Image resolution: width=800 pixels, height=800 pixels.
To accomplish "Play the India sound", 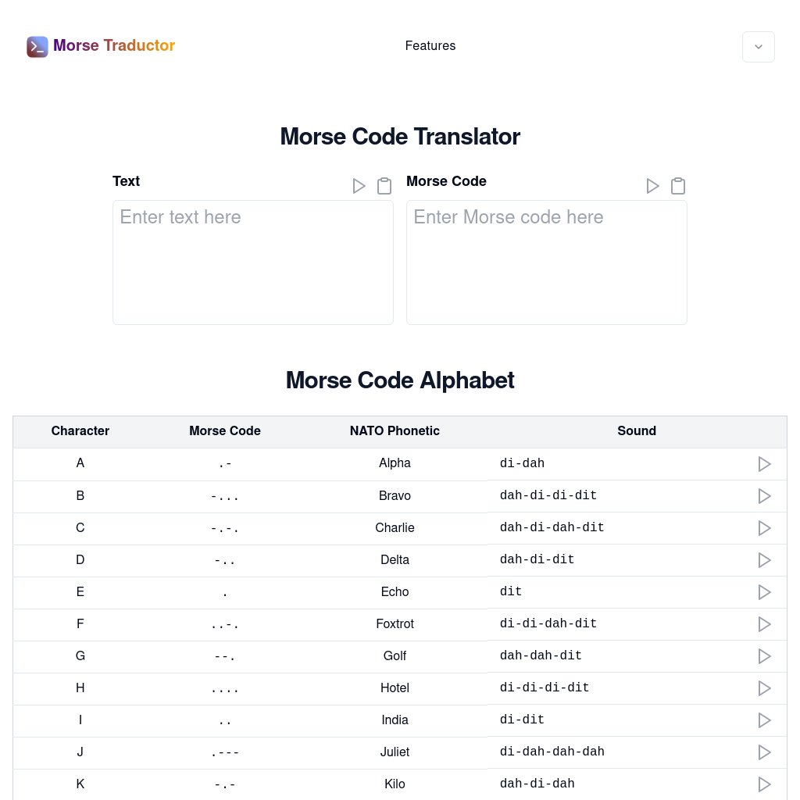I will coord(764,720).
